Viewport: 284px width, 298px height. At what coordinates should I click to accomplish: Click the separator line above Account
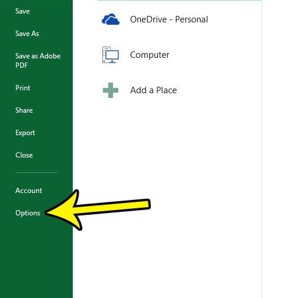tap(36, 173)
